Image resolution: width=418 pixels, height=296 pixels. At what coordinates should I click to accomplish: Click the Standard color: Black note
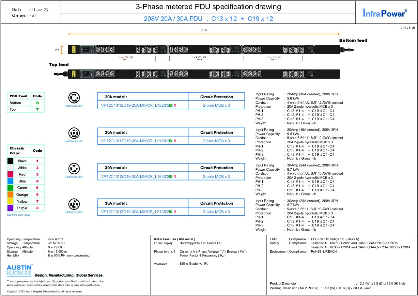click(x=19, y=215)
